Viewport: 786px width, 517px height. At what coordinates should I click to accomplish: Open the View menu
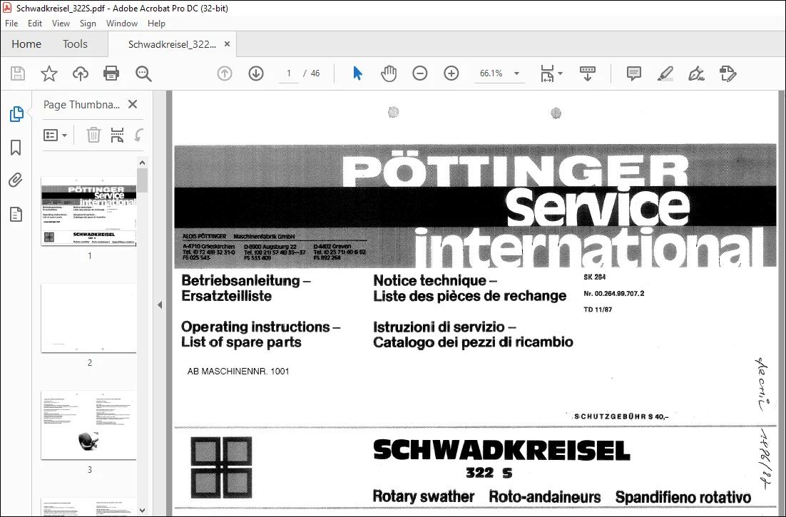click(61, 24)
